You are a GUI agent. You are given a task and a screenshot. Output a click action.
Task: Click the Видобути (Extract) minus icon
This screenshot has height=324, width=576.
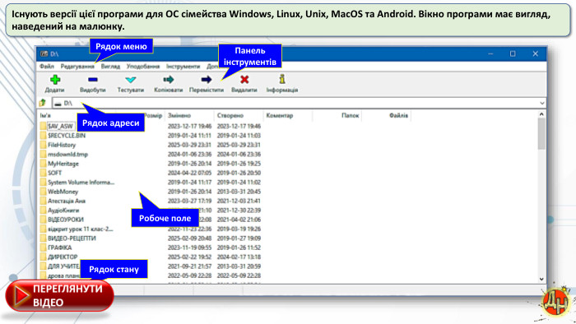[x=92, y=79]
